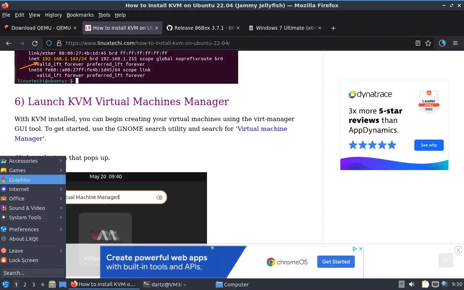Open the Edit menu
The height and width of the screenshot is (290, 464).
coord(20,15)
